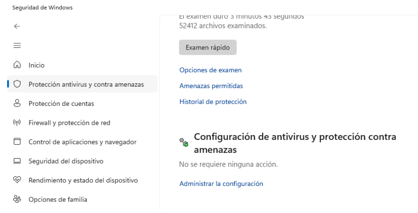The height and width of the screenshot is (213, 418).
Task: Open the hamburger navigation menu
Action: click(17, 46)
